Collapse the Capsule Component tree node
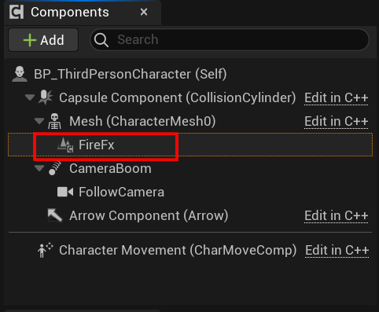The width and height of the screenshot is (379, 312). click(30, 97)
